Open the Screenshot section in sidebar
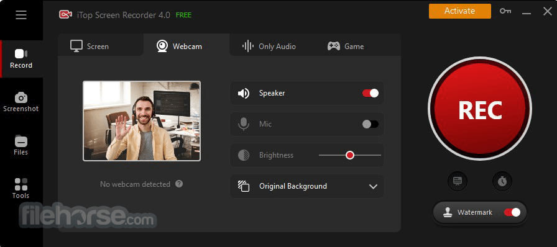This screenshot has height=247, width=557. [21, 102]
